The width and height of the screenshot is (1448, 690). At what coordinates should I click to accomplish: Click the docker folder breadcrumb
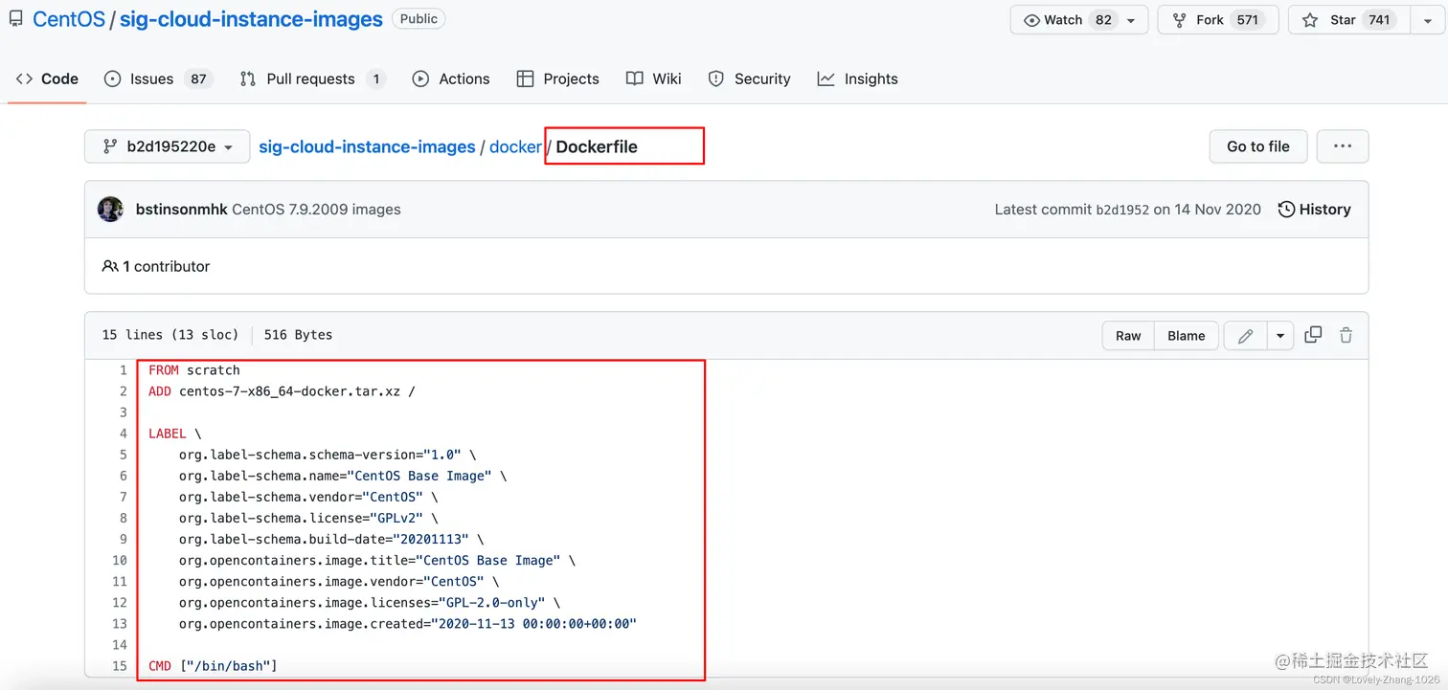point(515,146)
